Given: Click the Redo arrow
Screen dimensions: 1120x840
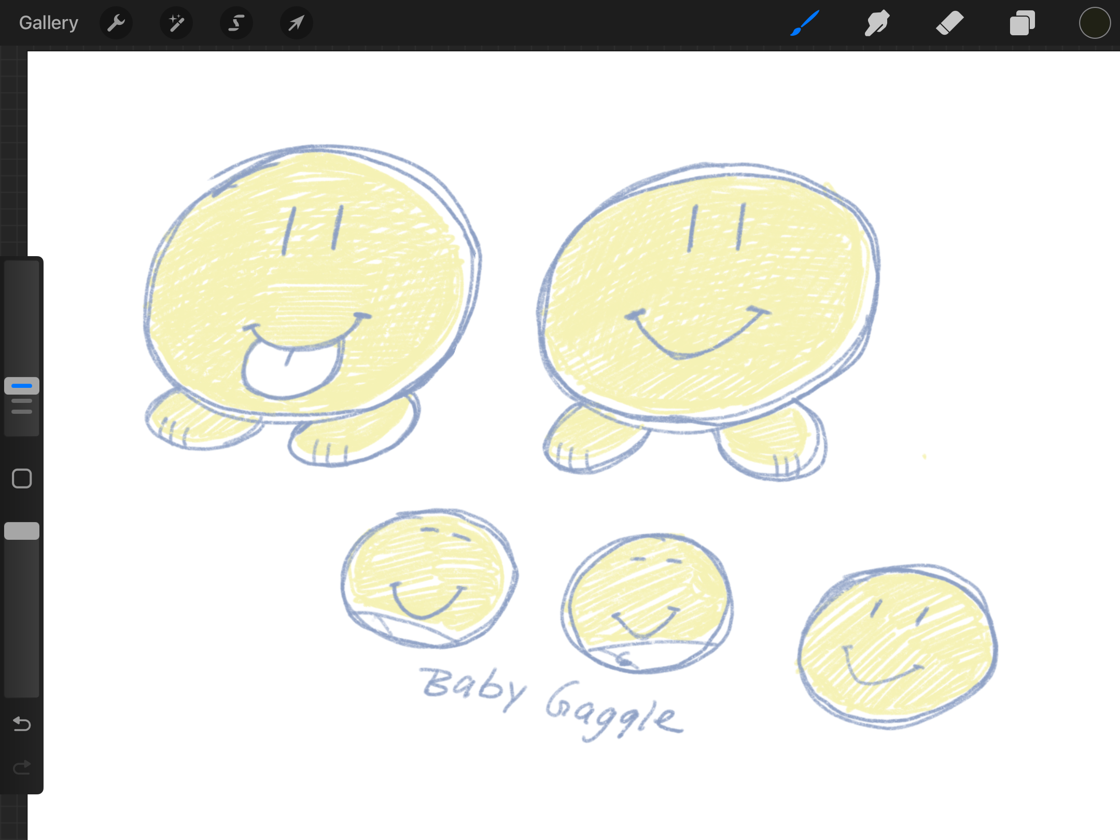Looking at the screenshot, I should point(22,767).
